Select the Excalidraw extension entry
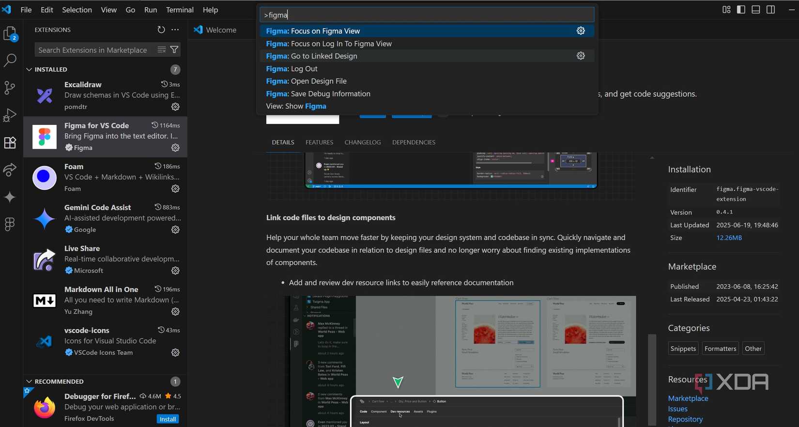This screenshot has width=799, height=427. pyautogui.click(x=105, y=95)
